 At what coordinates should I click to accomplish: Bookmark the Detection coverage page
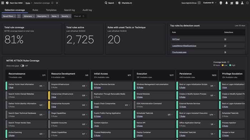52,3
